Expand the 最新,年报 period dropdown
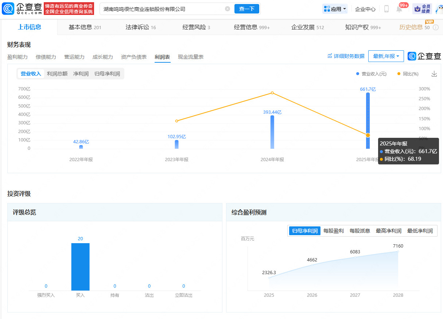Screen dimensions: 443x319 point(386,56)
